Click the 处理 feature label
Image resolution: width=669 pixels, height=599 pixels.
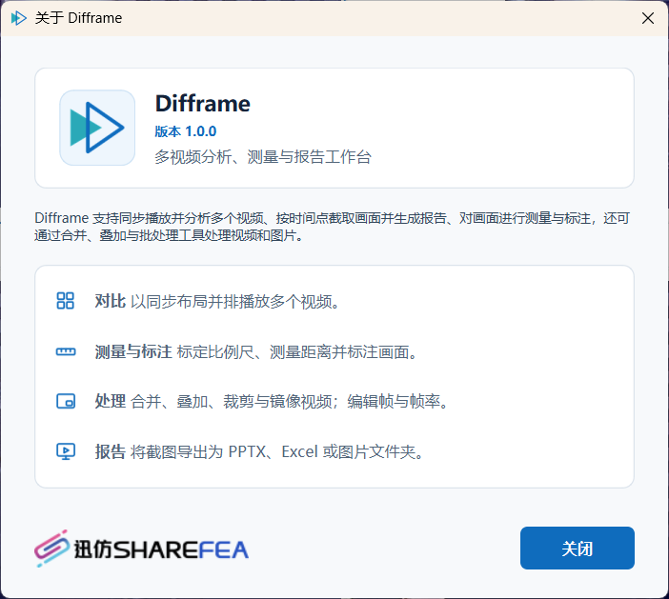[111, 401]
